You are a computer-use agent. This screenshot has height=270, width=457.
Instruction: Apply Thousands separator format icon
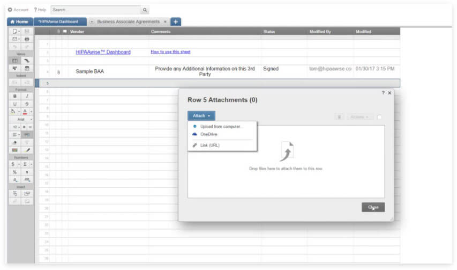pyautogui.click(x=27, y=172)
